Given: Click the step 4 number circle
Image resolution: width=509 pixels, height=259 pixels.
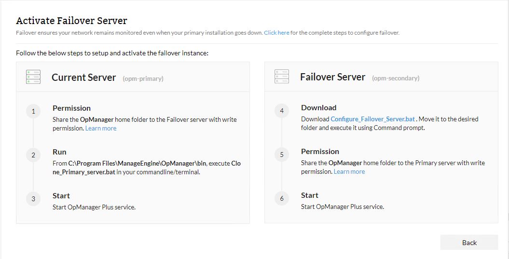Looking at the screenshot, I should pos(282,111).
